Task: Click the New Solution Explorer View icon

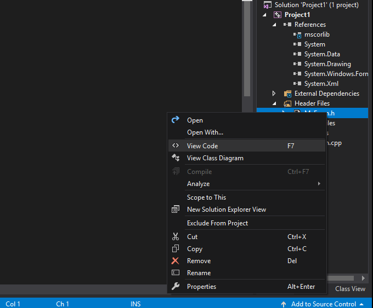Action: 176,209
